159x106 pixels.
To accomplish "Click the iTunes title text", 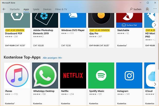I will click(x=8, y=91).
